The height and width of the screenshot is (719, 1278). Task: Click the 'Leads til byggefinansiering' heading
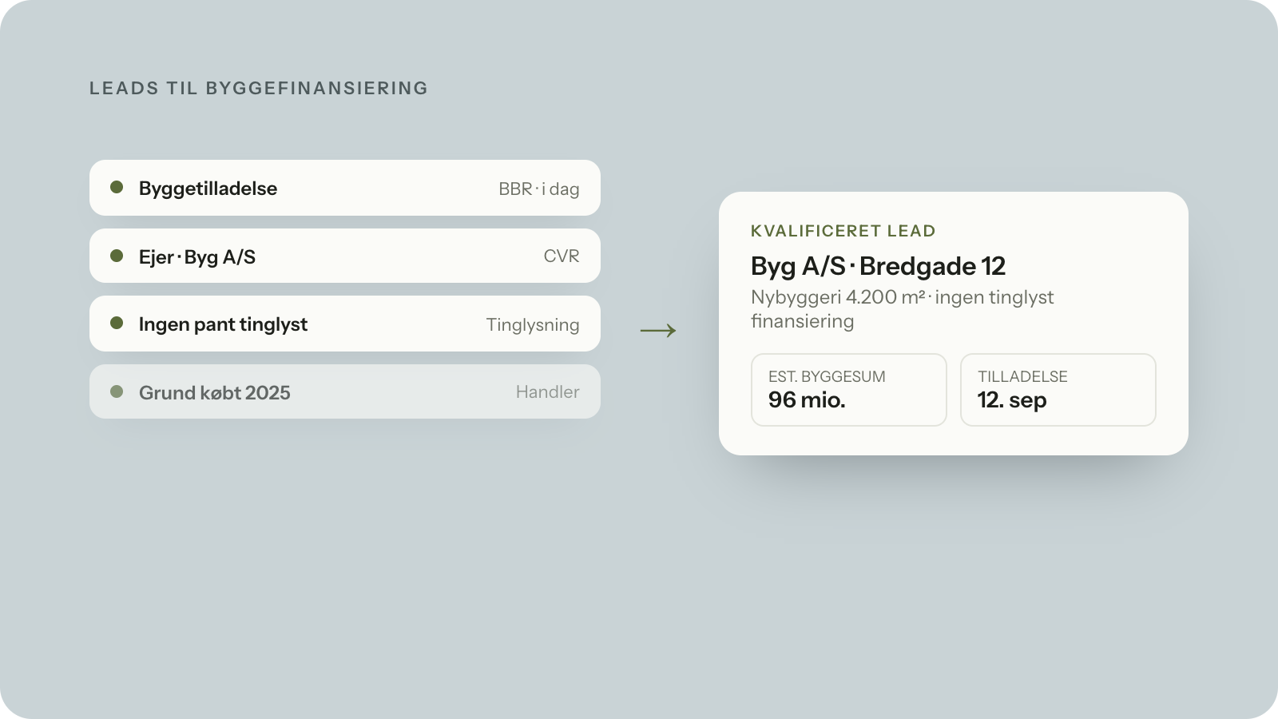(259, 88)
